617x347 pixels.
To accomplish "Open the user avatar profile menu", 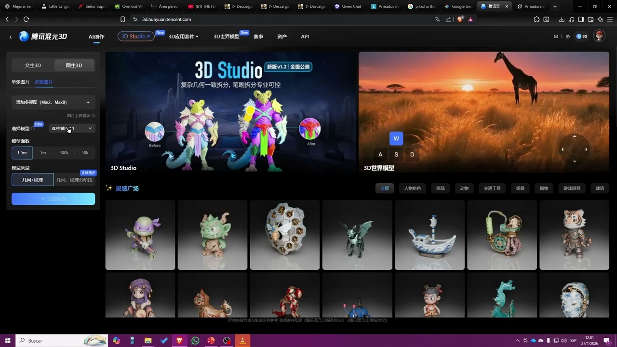I will point(599,36).
